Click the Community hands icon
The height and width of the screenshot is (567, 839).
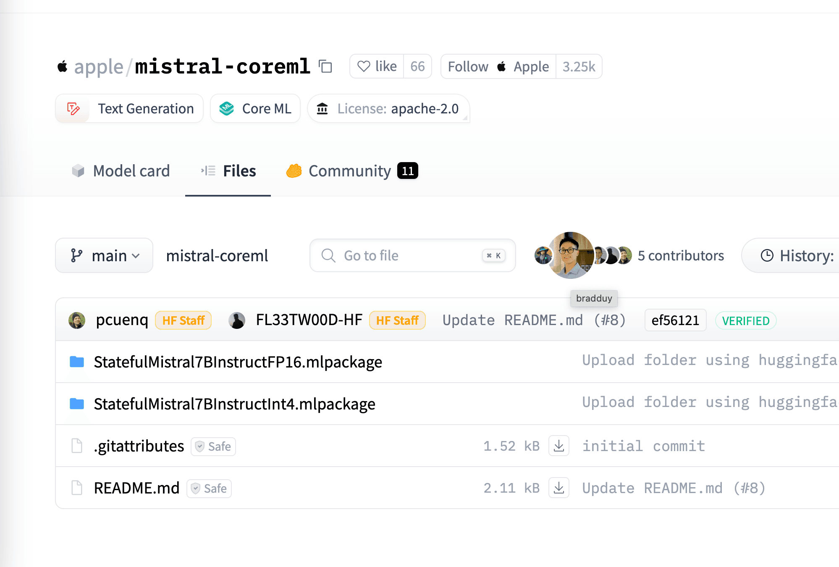click(294, 171)
